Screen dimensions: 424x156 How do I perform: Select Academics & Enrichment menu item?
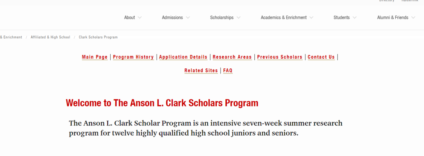tap(284, 18)
